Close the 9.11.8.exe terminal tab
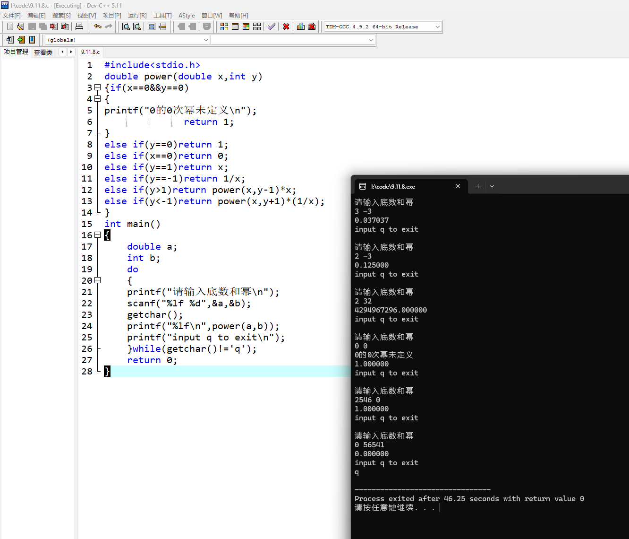This screenshot has width=629, height=539. tap(458, 186)
